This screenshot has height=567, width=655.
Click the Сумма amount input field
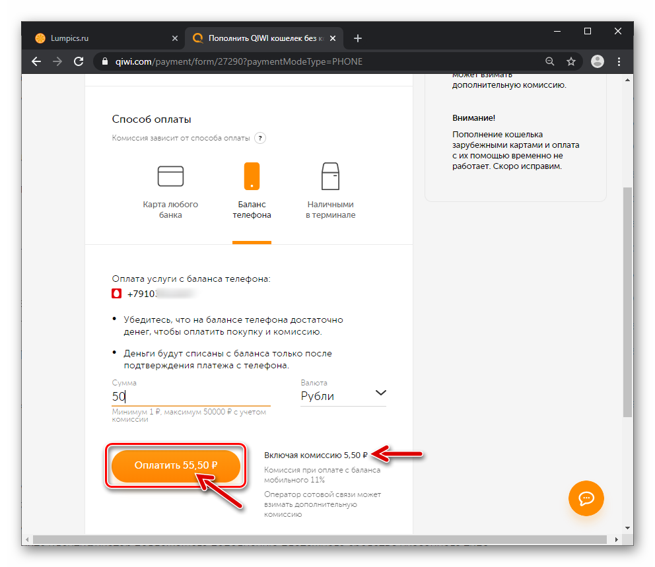191,396
